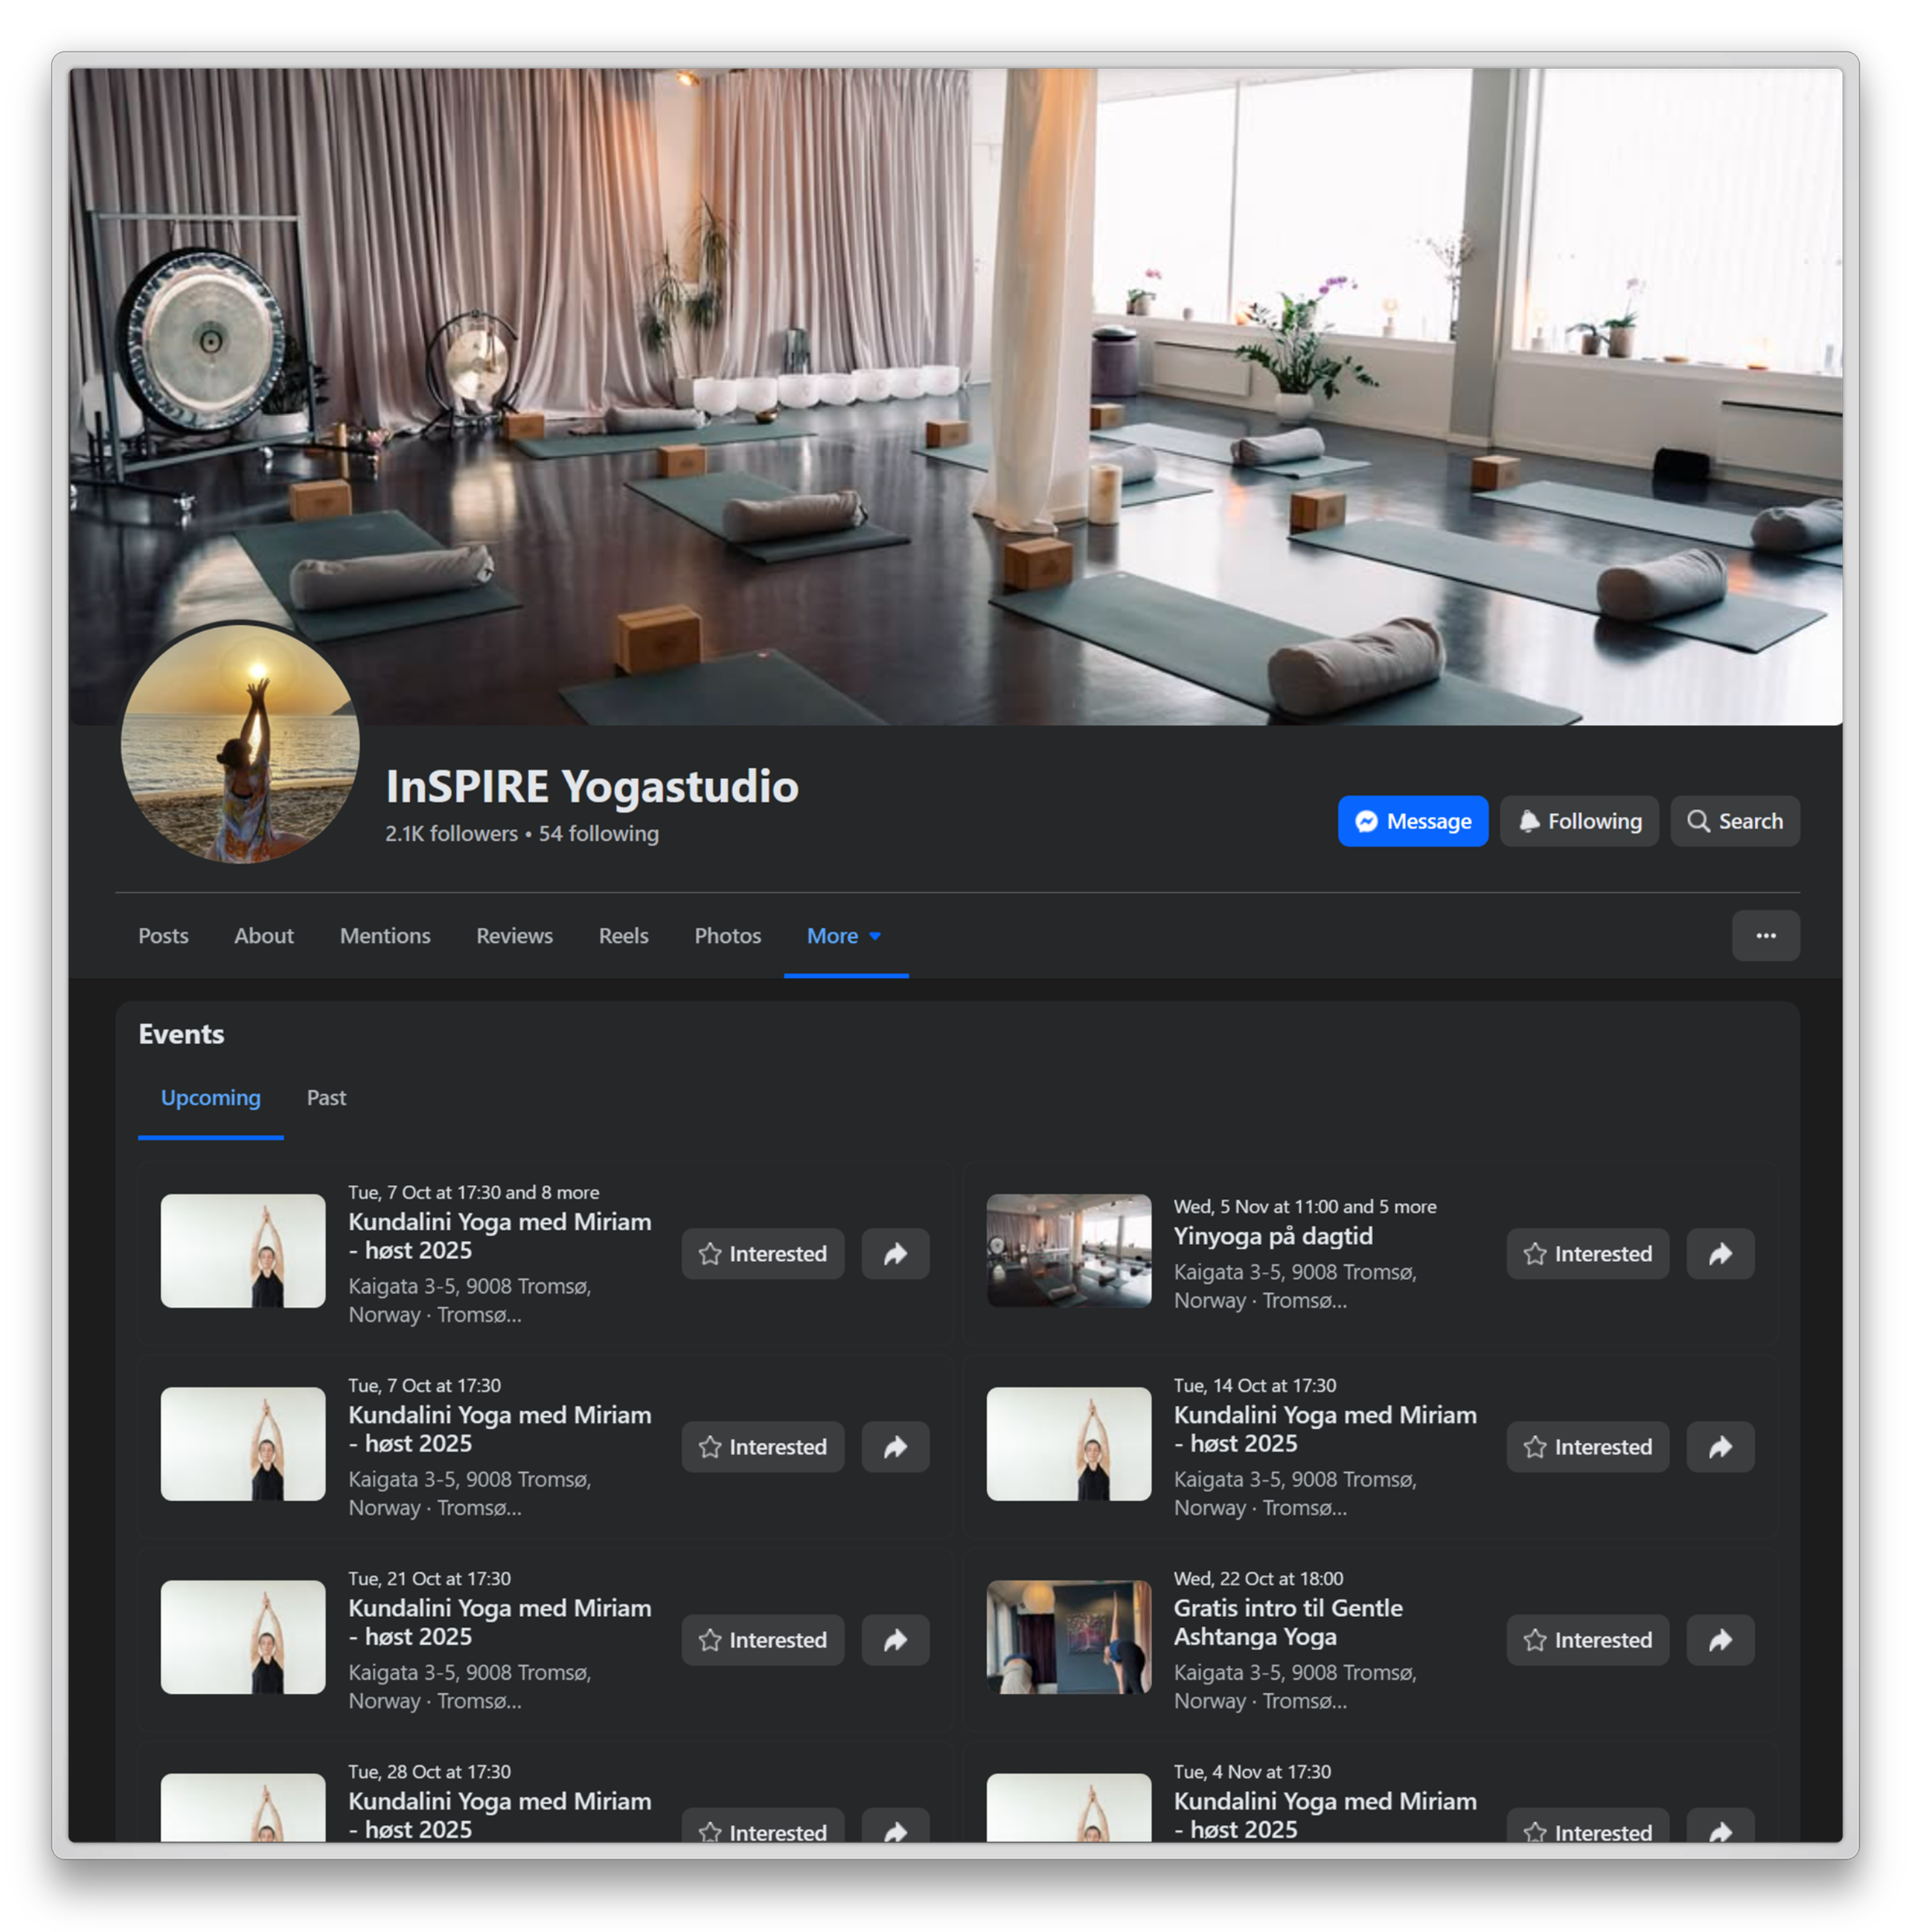Image resolution: width=1932 pixels, height=1932 pixels.
Task: Toggle Interested on 14 Oct Kundalini event
Action: tap(1587, 1447)
